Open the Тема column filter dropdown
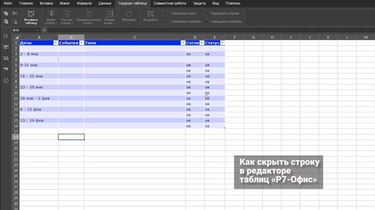Viewport: 375px width, 210px height. 182,43
